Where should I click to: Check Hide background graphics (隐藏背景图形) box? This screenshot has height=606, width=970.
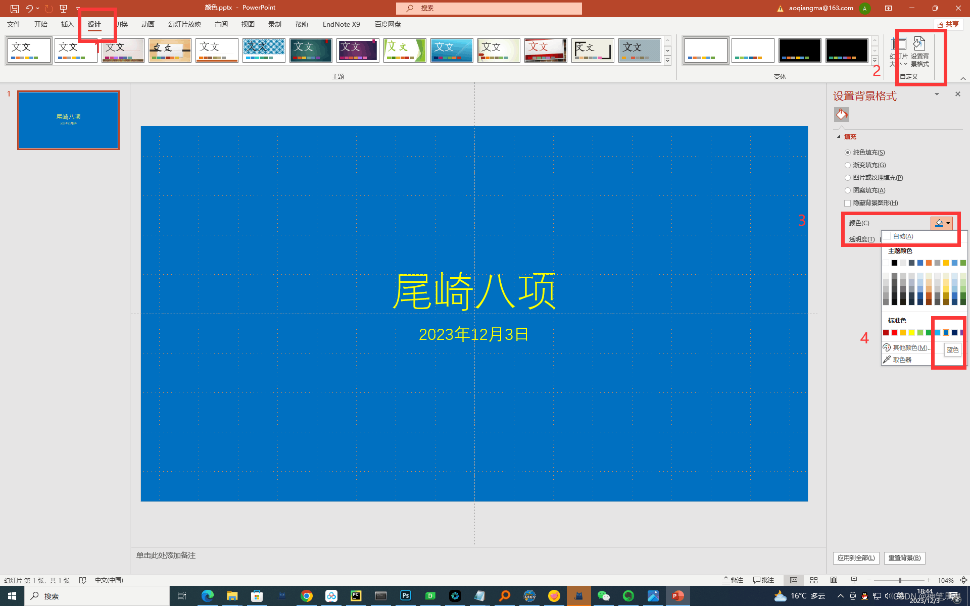pos(848,203)
